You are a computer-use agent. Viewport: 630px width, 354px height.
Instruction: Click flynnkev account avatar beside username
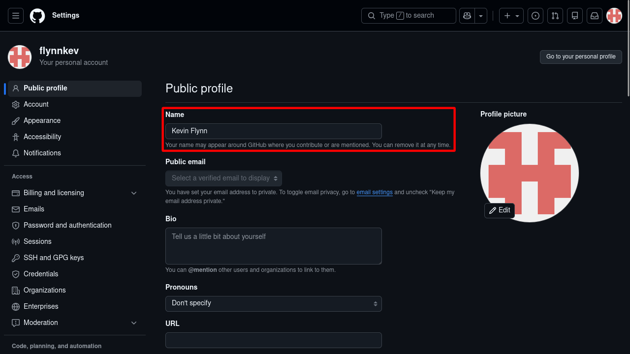click(20, 57)
